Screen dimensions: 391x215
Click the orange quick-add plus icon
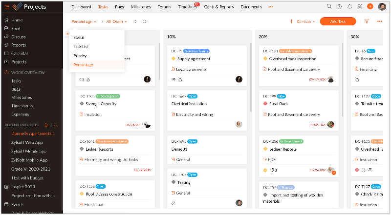point(370,7)
